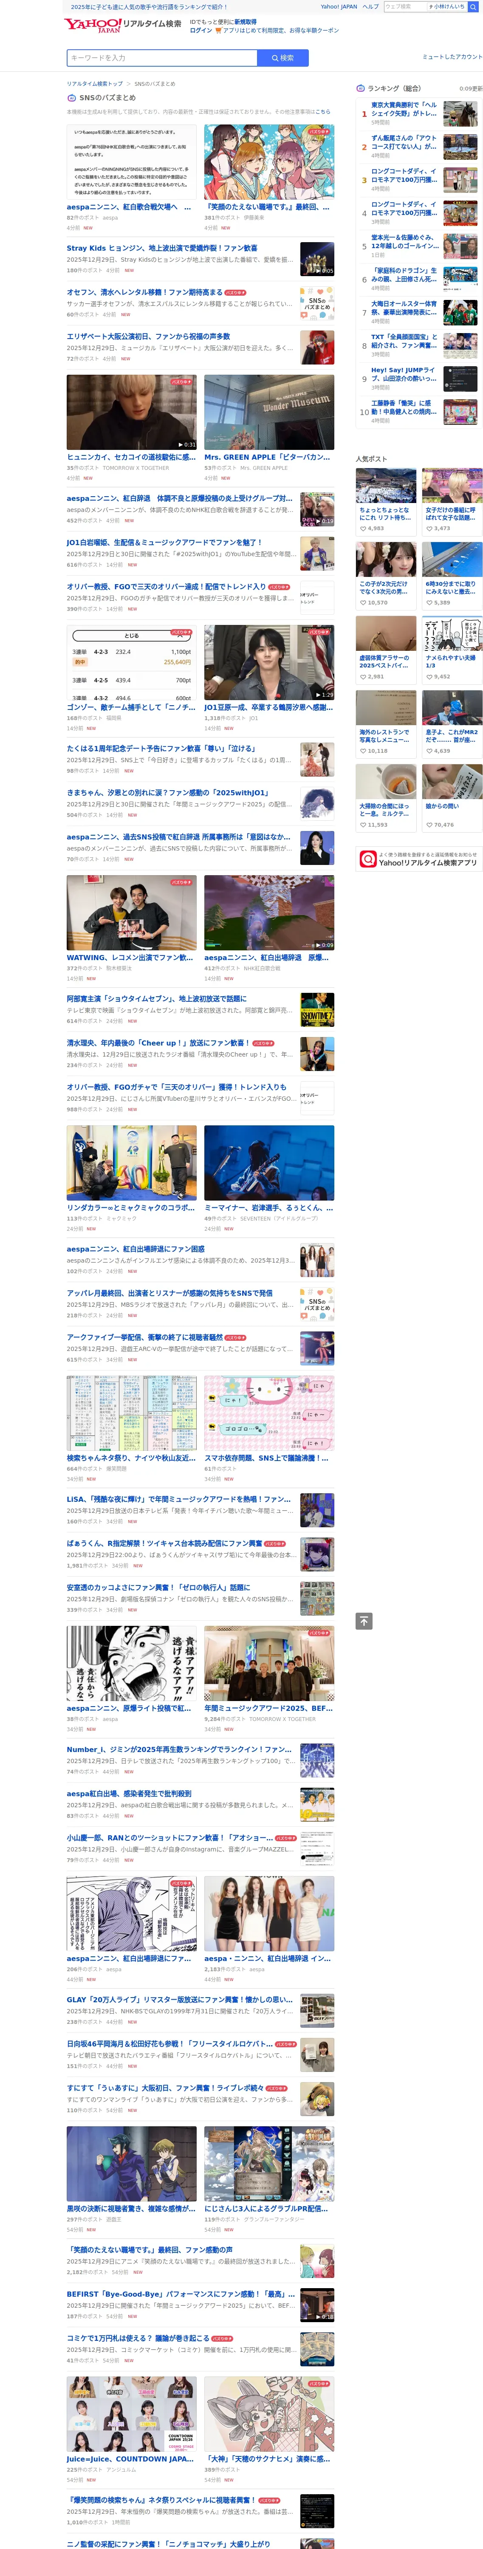Open the Mrs. GREEN APPLE Wonder Museum thumbnail
Viewport: 483px width, 2549px height.
(269, 413)
